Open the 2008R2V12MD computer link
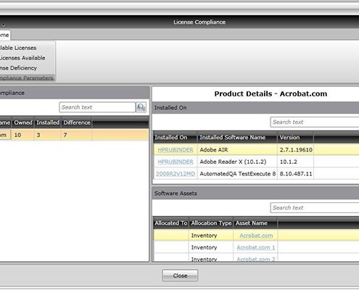 [176, 174]
